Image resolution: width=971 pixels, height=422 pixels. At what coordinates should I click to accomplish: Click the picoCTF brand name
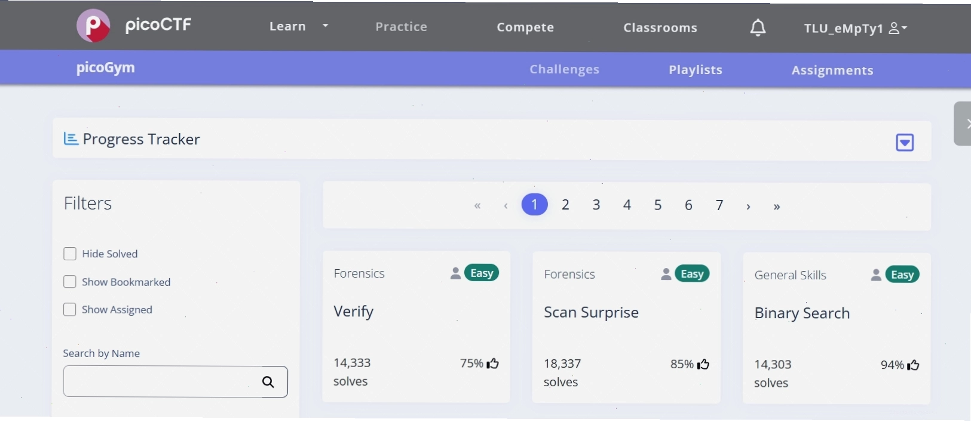158,25
